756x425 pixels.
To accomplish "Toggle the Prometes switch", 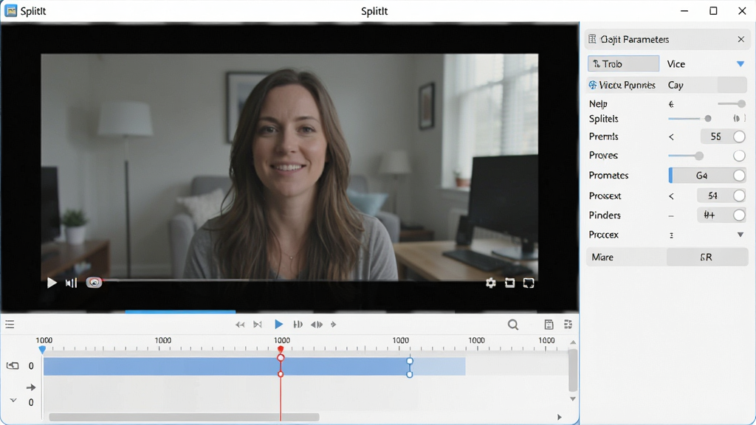I will 739,176.
